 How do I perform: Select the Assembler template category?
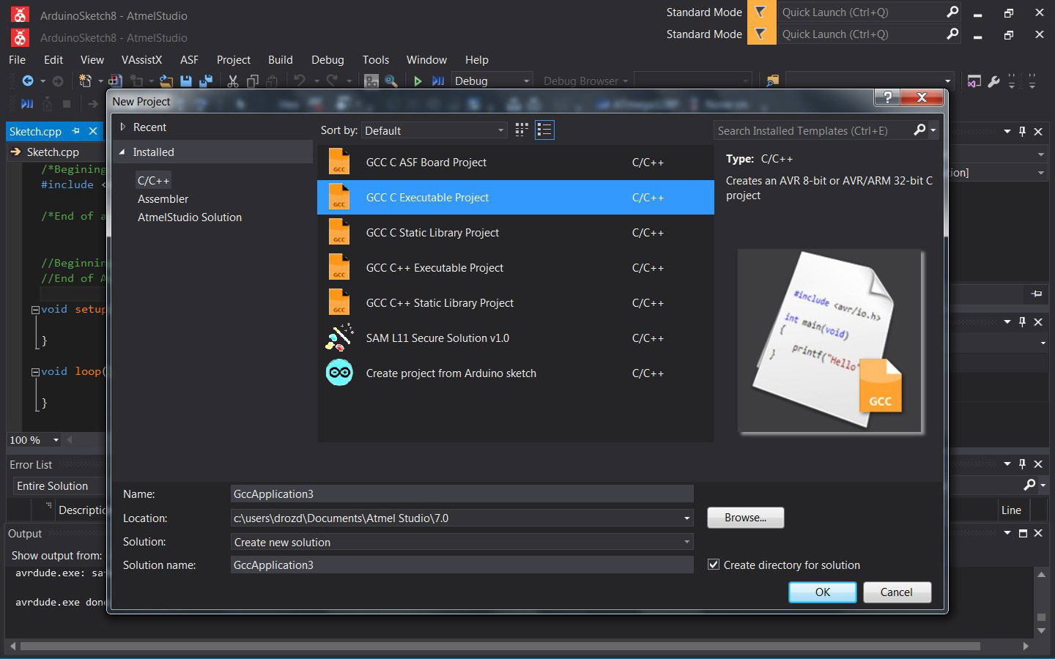[163, 198]
